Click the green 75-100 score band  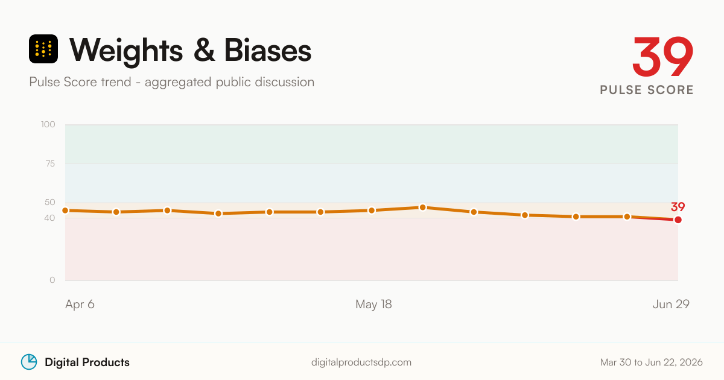point(372,144)
